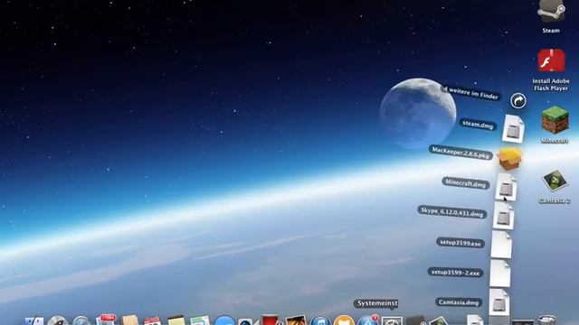Screen dimensions: 579x325
Task: Open the blue Messages bubble in Dock
Action: pyautogui.click(x=224, y=320)
